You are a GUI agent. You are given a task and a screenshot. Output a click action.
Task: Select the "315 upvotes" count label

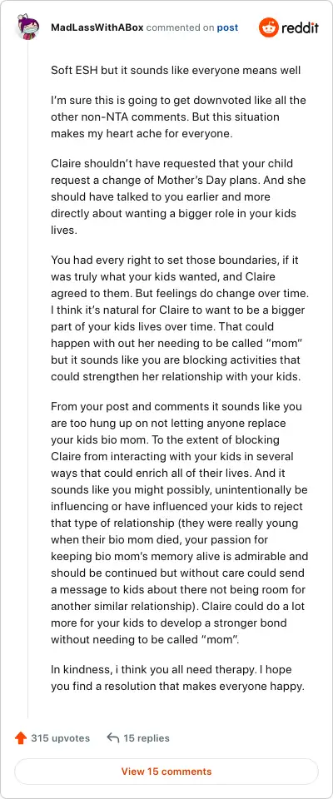coord(60,738)
